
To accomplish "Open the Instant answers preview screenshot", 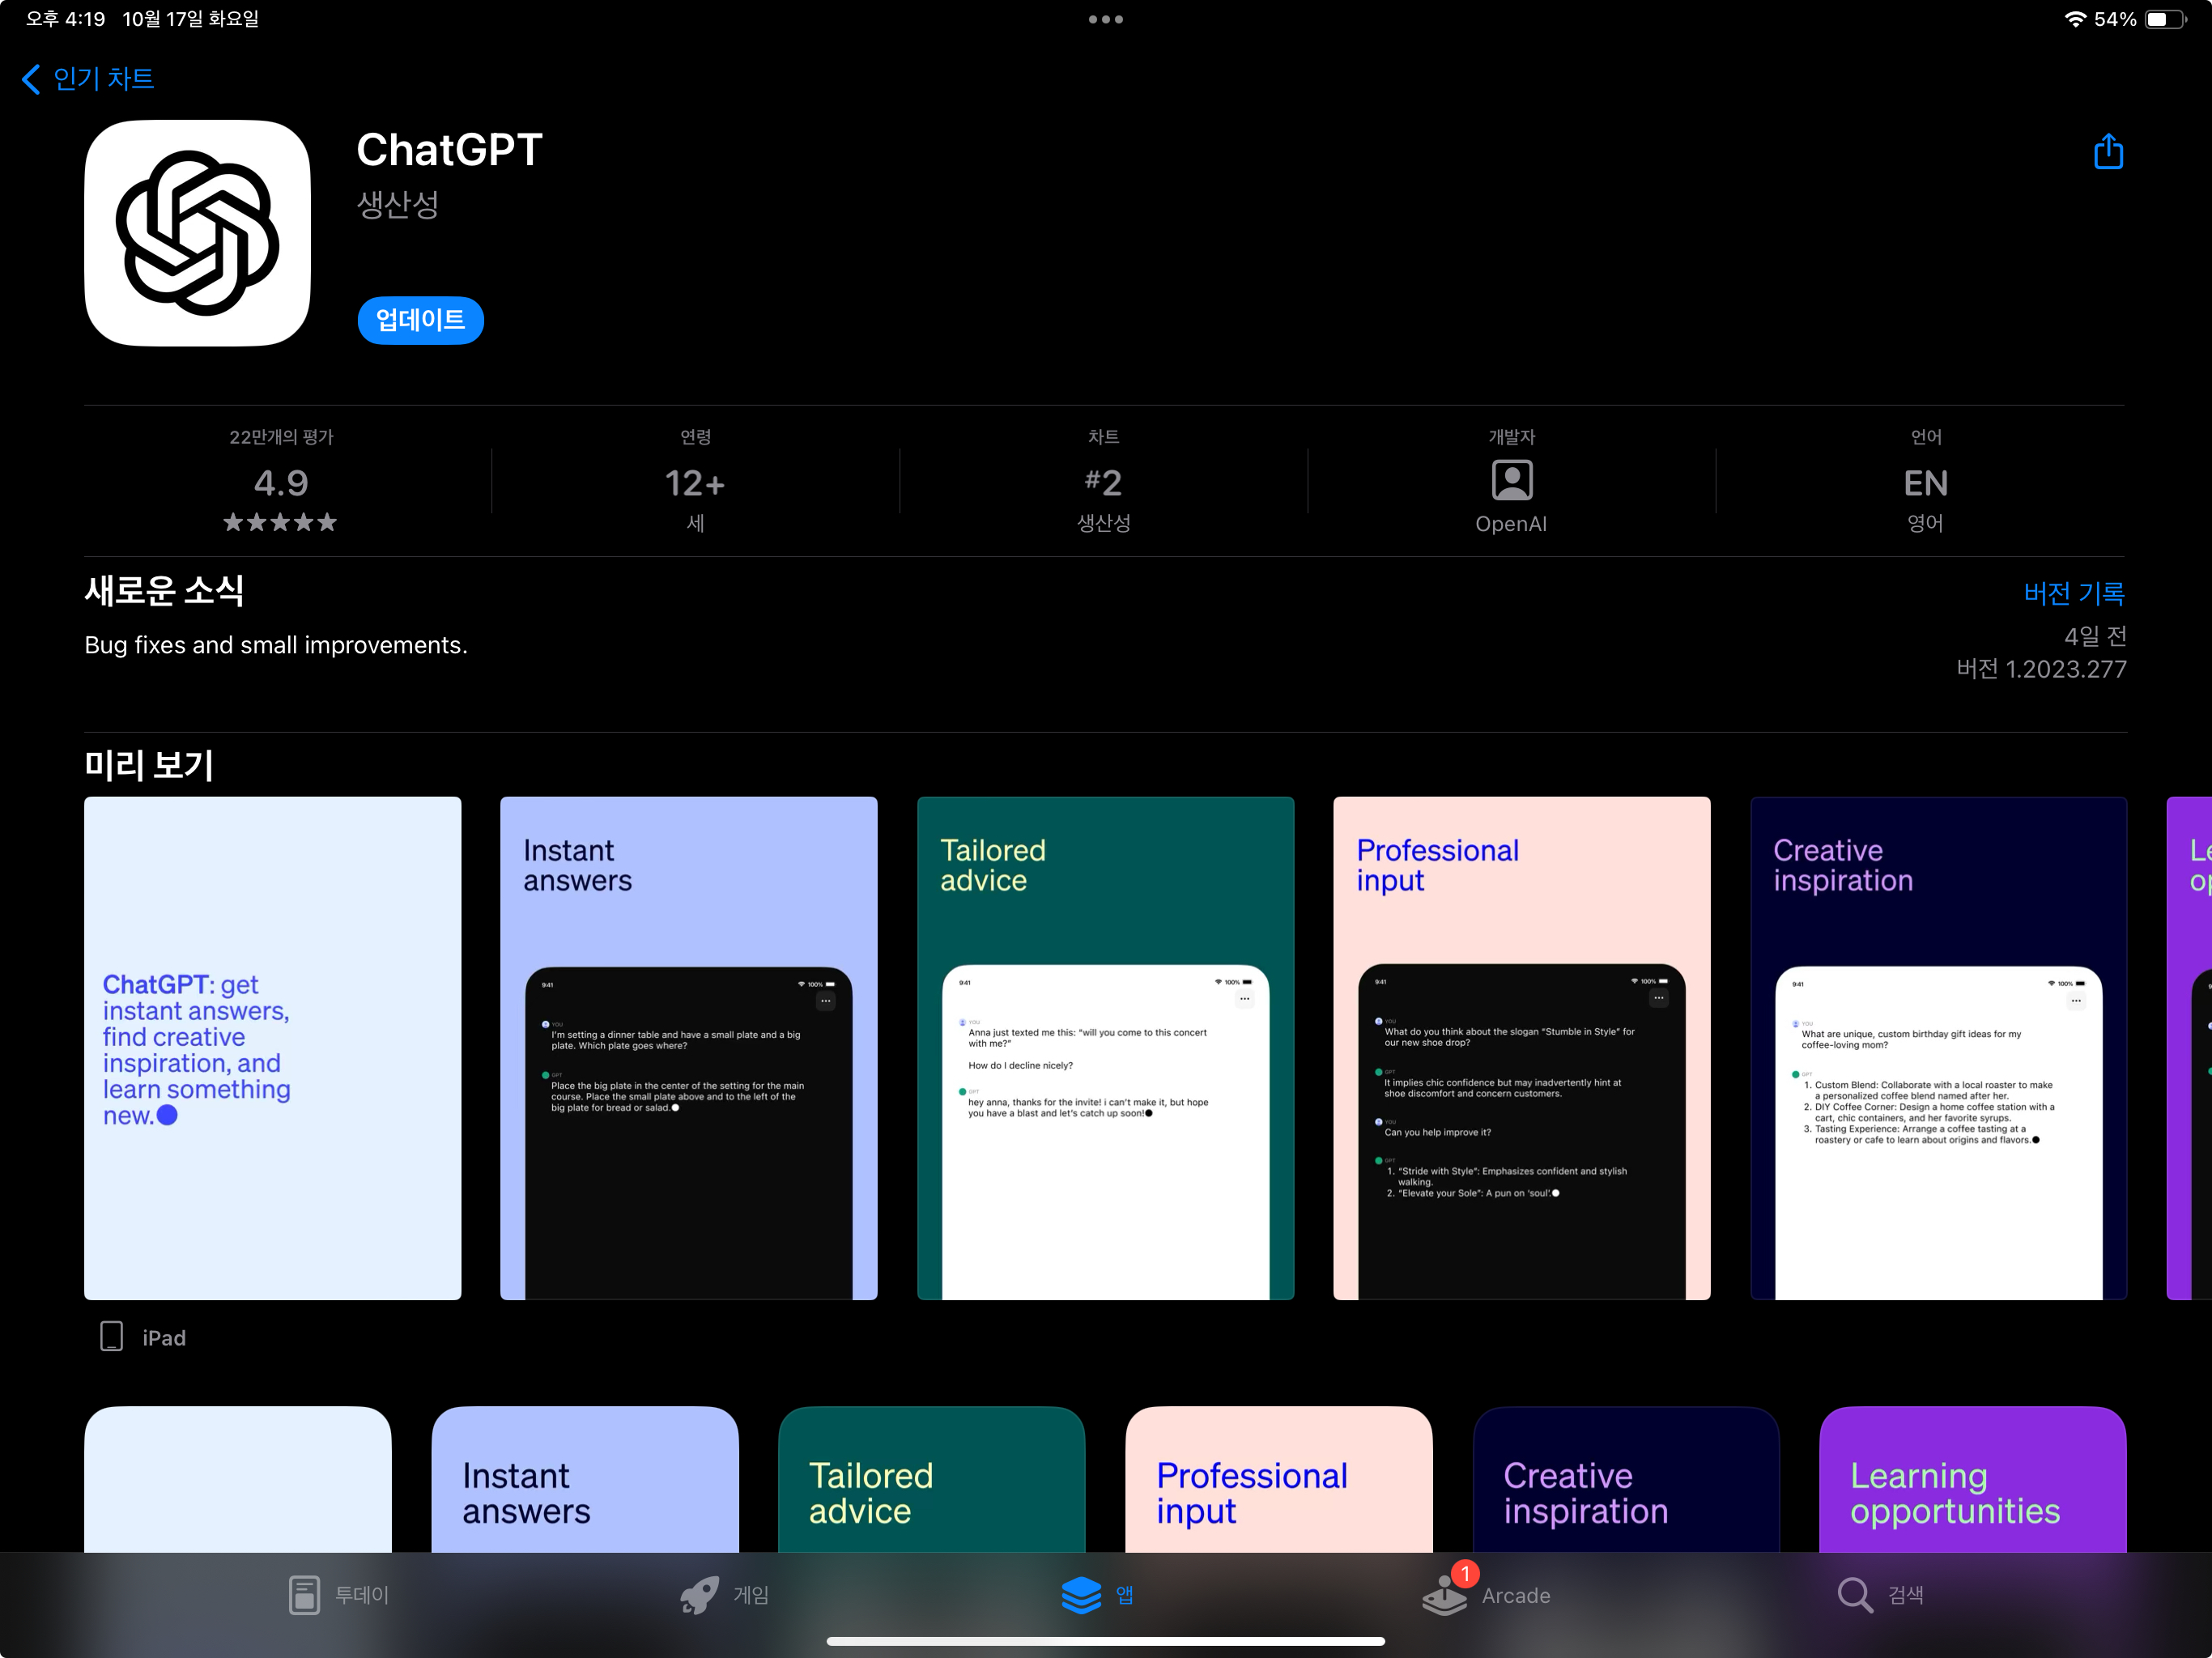I will click(x=688, y=1047).
